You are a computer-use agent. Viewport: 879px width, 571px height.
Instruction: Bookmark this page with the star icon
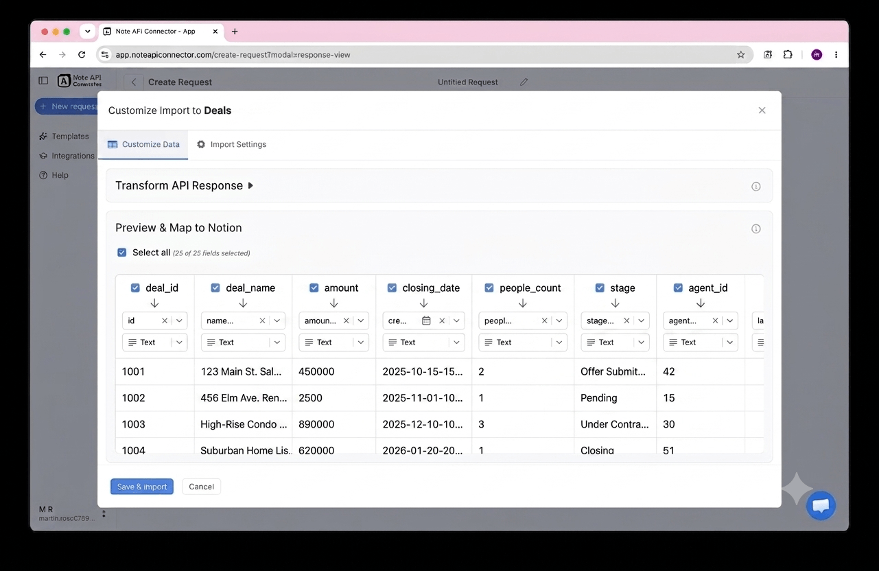[x=740, y=55]
